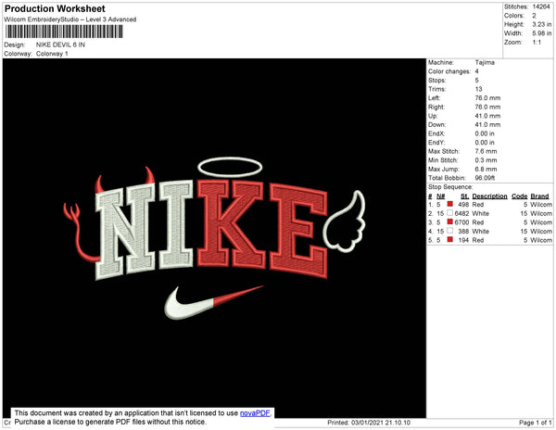Click the "N#" column header
This screenshot has width=556, height=430.
(x=441, y=196)
